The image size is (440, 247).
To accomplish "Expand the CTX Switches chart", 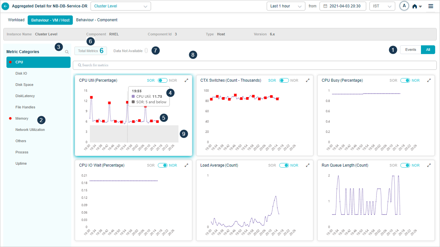I will (x=308, y=80).
